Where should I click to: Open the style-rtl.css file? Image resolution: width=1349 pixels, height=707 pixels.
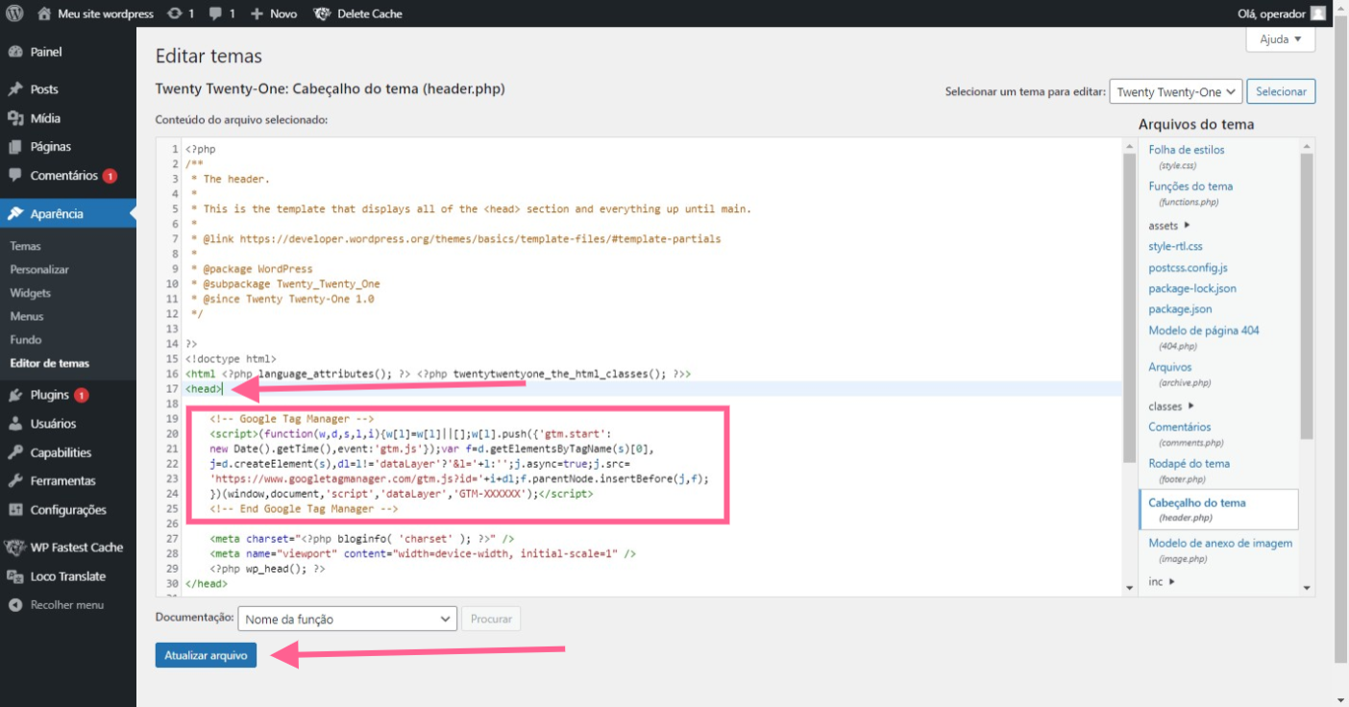(1175, 247)
